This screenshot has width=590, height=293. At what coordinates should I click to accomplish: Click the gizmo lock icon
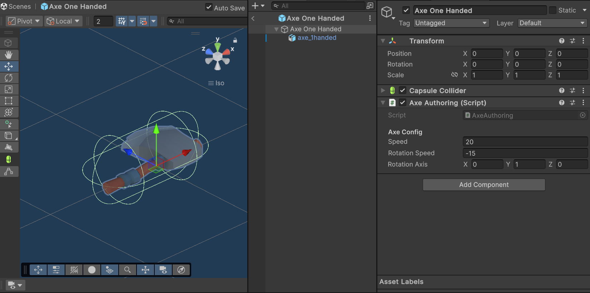pos(235,40)
